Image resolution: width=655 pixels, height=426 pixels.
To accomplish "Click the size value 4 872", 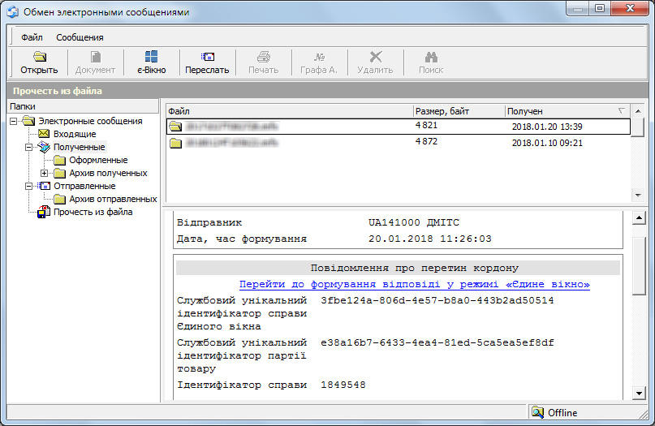I will coord(426,141).
